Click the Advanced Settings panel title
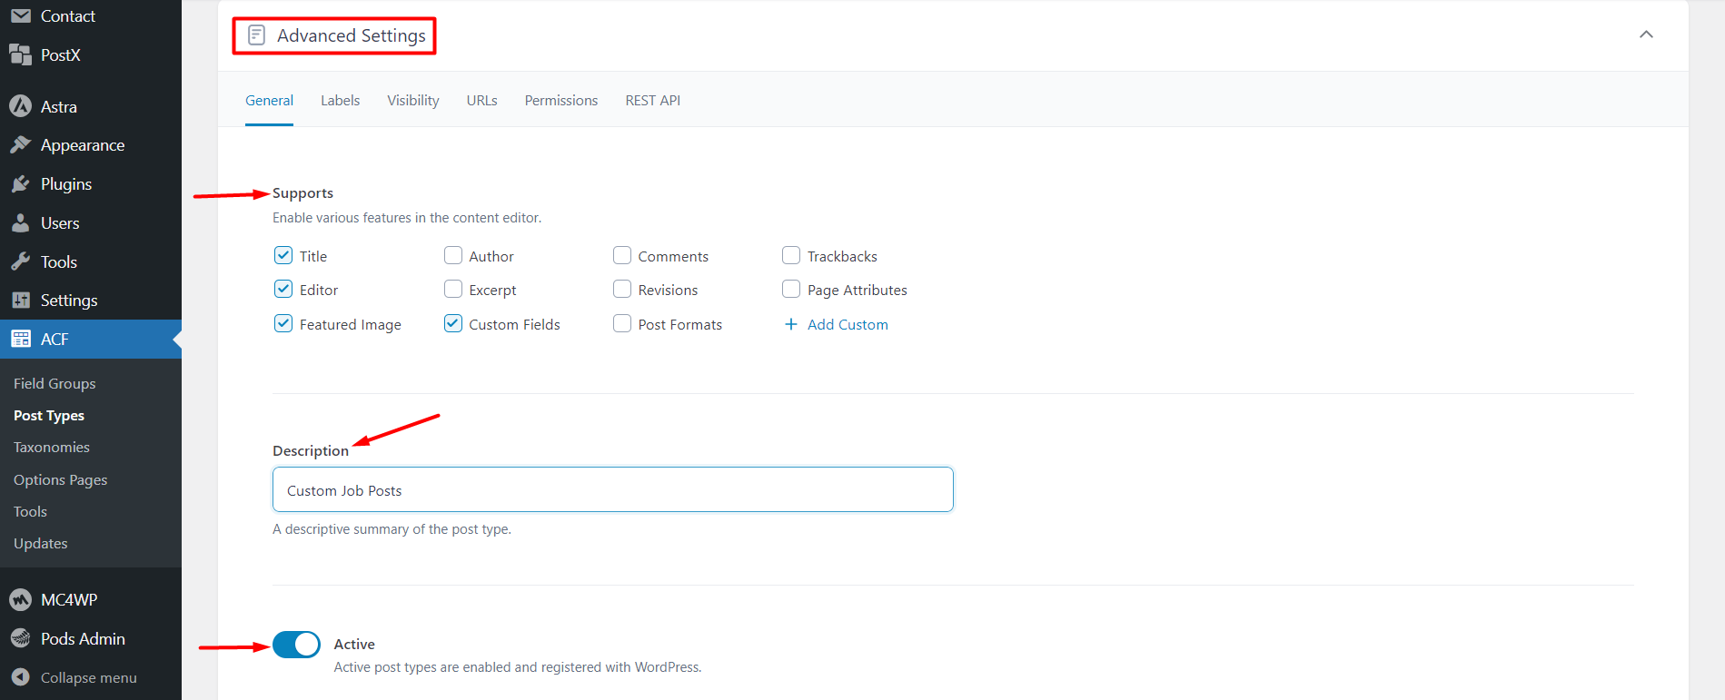The height and width of the screenshot is (700, 1725). tap(352, 35)
